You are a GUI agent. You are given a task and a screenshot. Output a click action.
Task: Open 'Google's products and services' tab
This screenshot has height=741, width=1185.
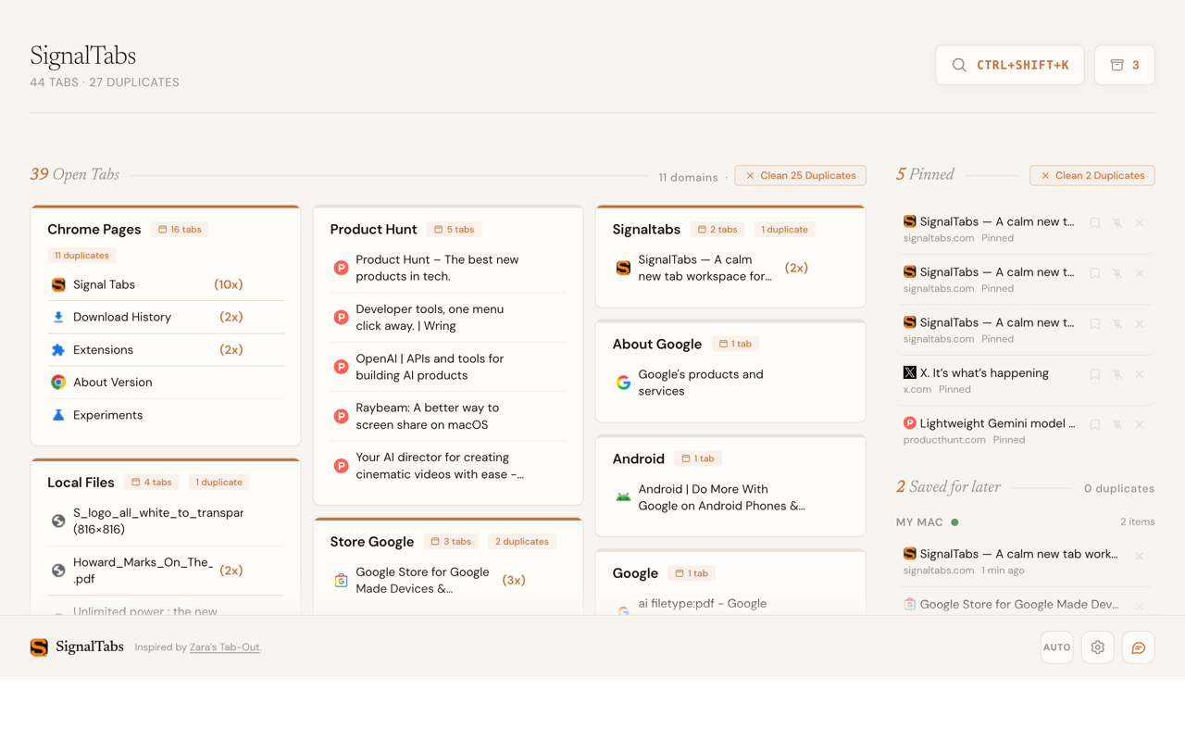click(730, 383)
